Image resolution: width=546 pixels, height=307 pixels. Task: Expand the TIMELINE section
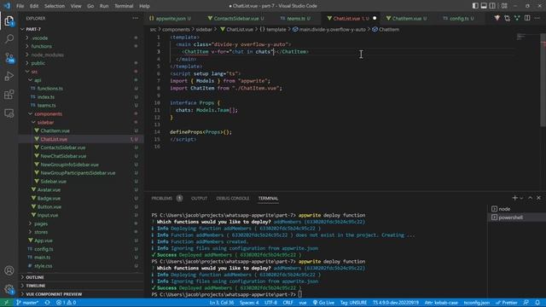pos(81,286)
